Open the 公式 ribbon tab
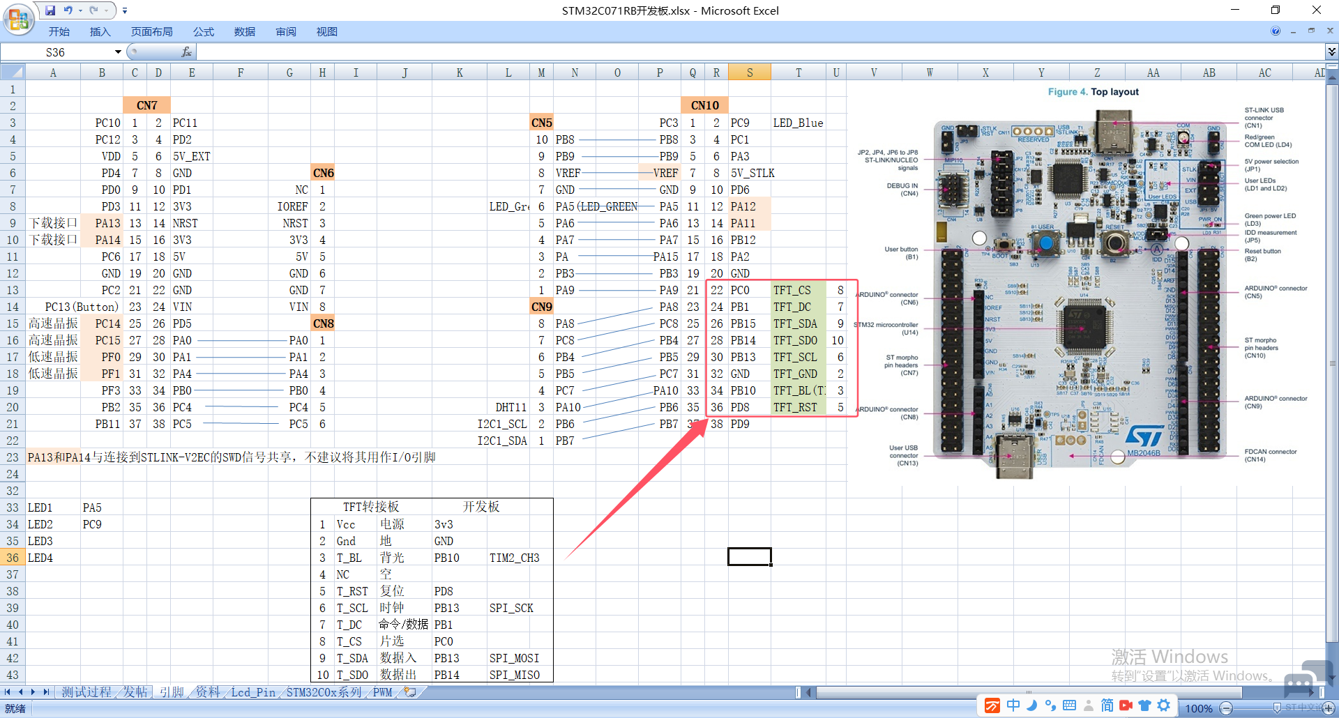Viewport: 1339px width, 718px height. coord(204,31)
